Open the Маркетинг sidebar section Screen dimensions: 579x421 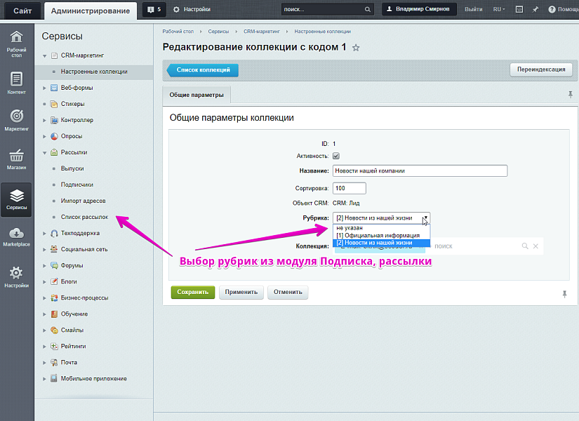(17, 120)
